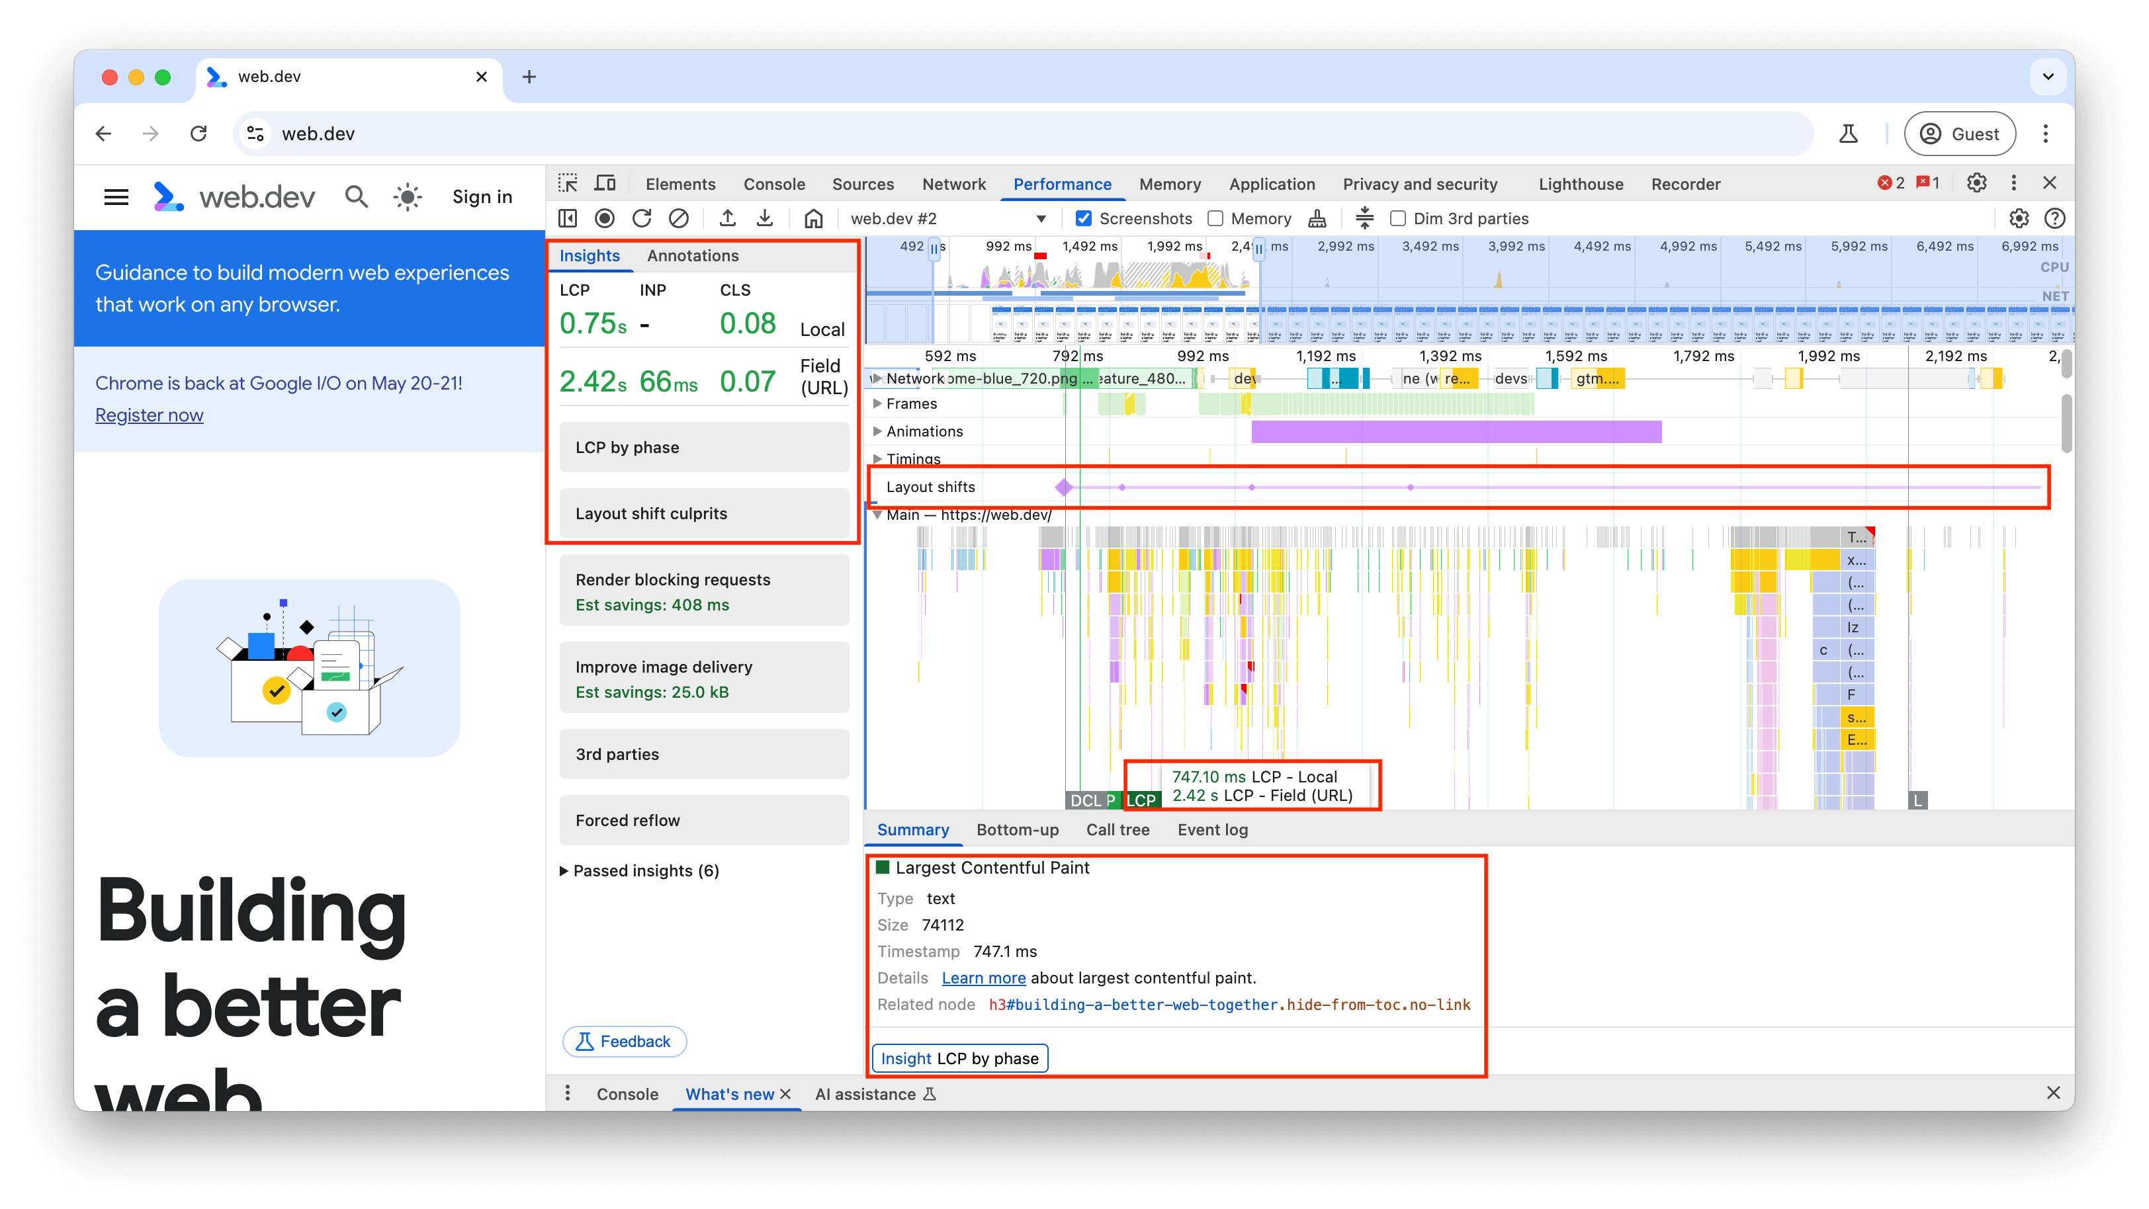Toggle the Memory checkbox on

(x=1211, y=218)
